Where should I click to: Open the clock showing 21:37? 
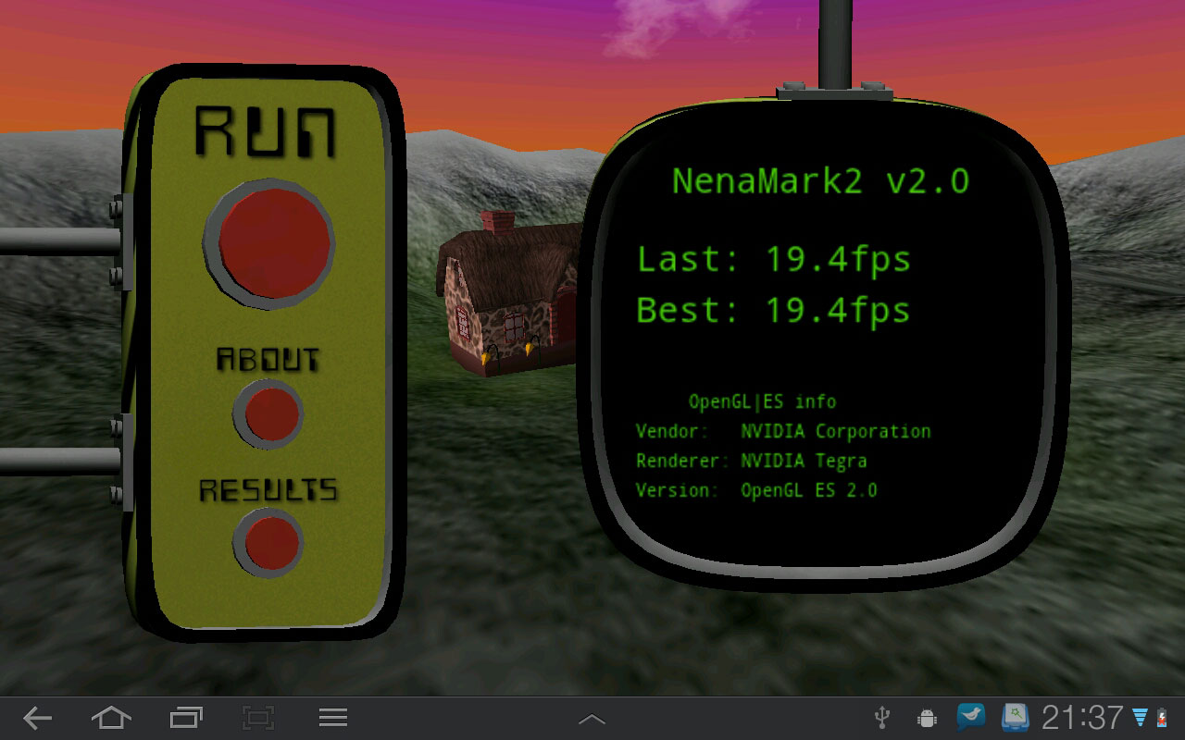click(x=1082, y=718)
